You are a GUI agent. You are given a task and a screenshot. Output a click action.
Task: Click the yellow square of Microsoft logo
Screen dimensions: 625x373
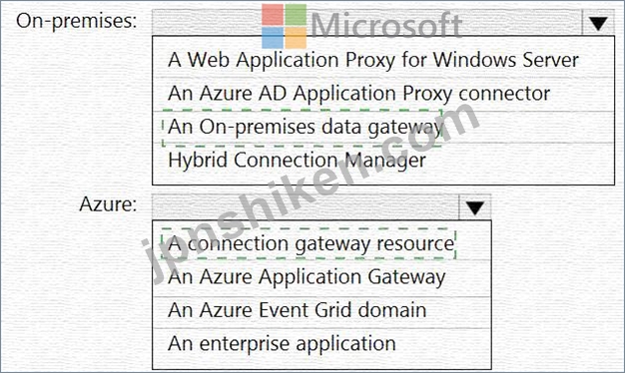pos(296,38)
